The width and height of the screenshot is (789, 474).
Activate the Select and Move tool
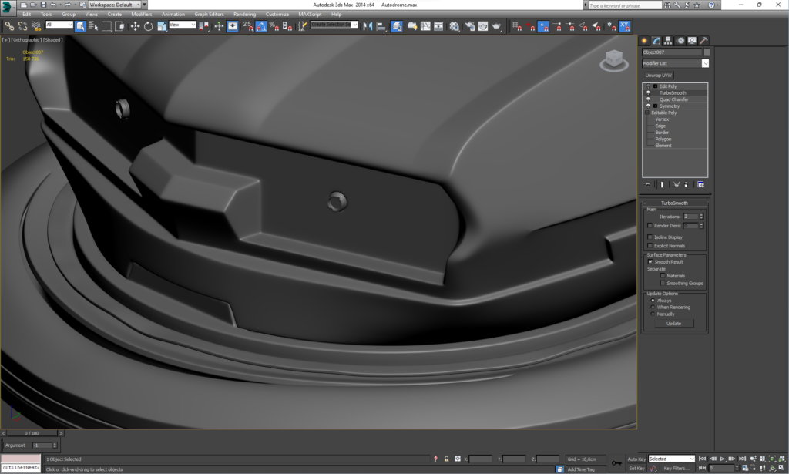pyautogui.click(x=134, y=26)
